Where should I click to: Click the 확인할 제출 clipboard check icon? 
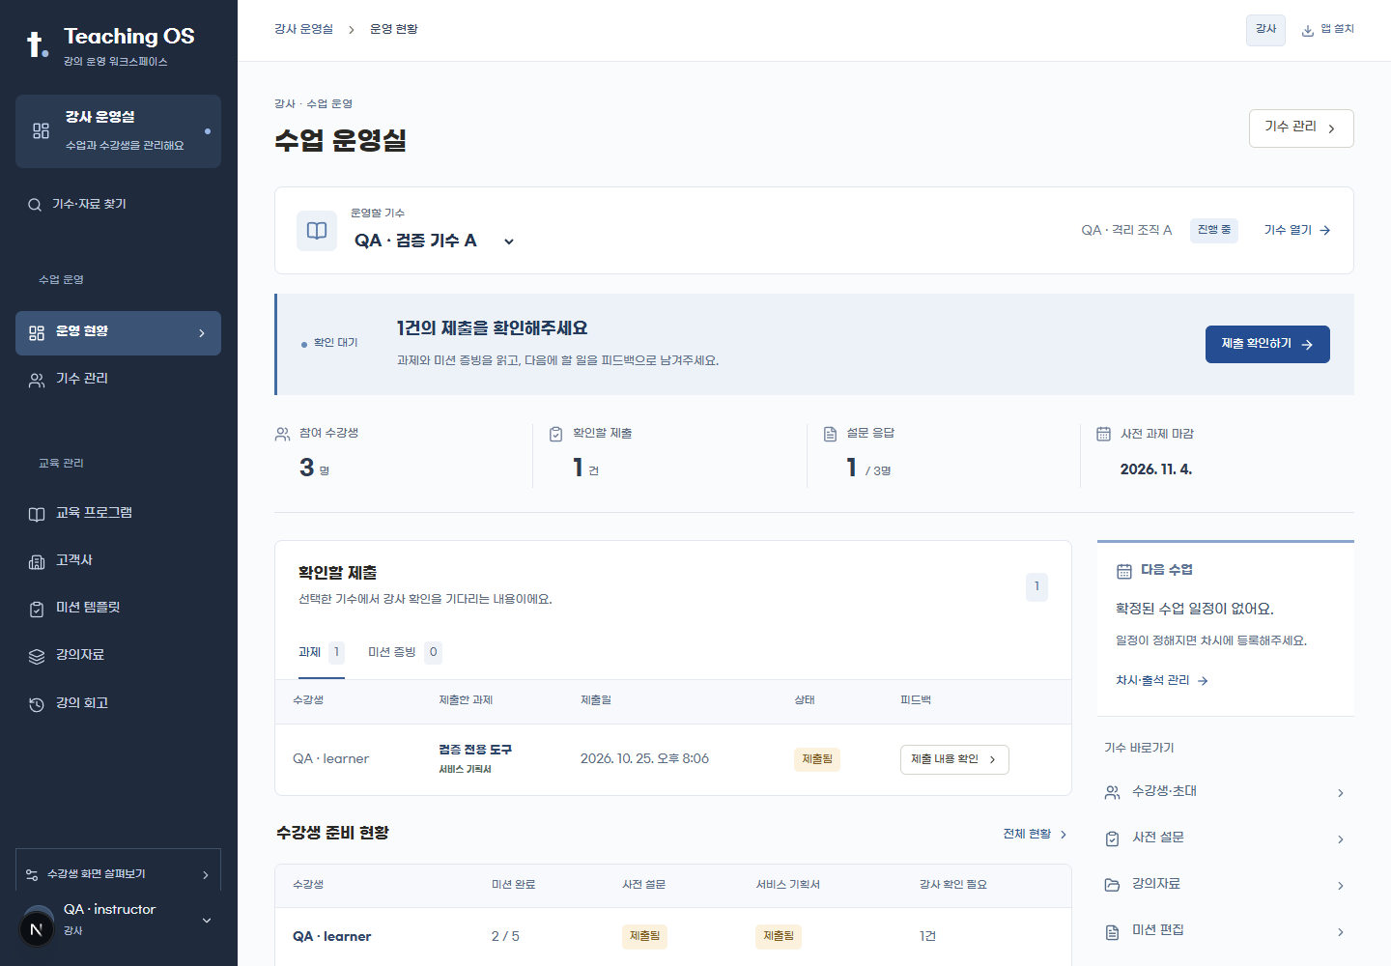[556, 434]
